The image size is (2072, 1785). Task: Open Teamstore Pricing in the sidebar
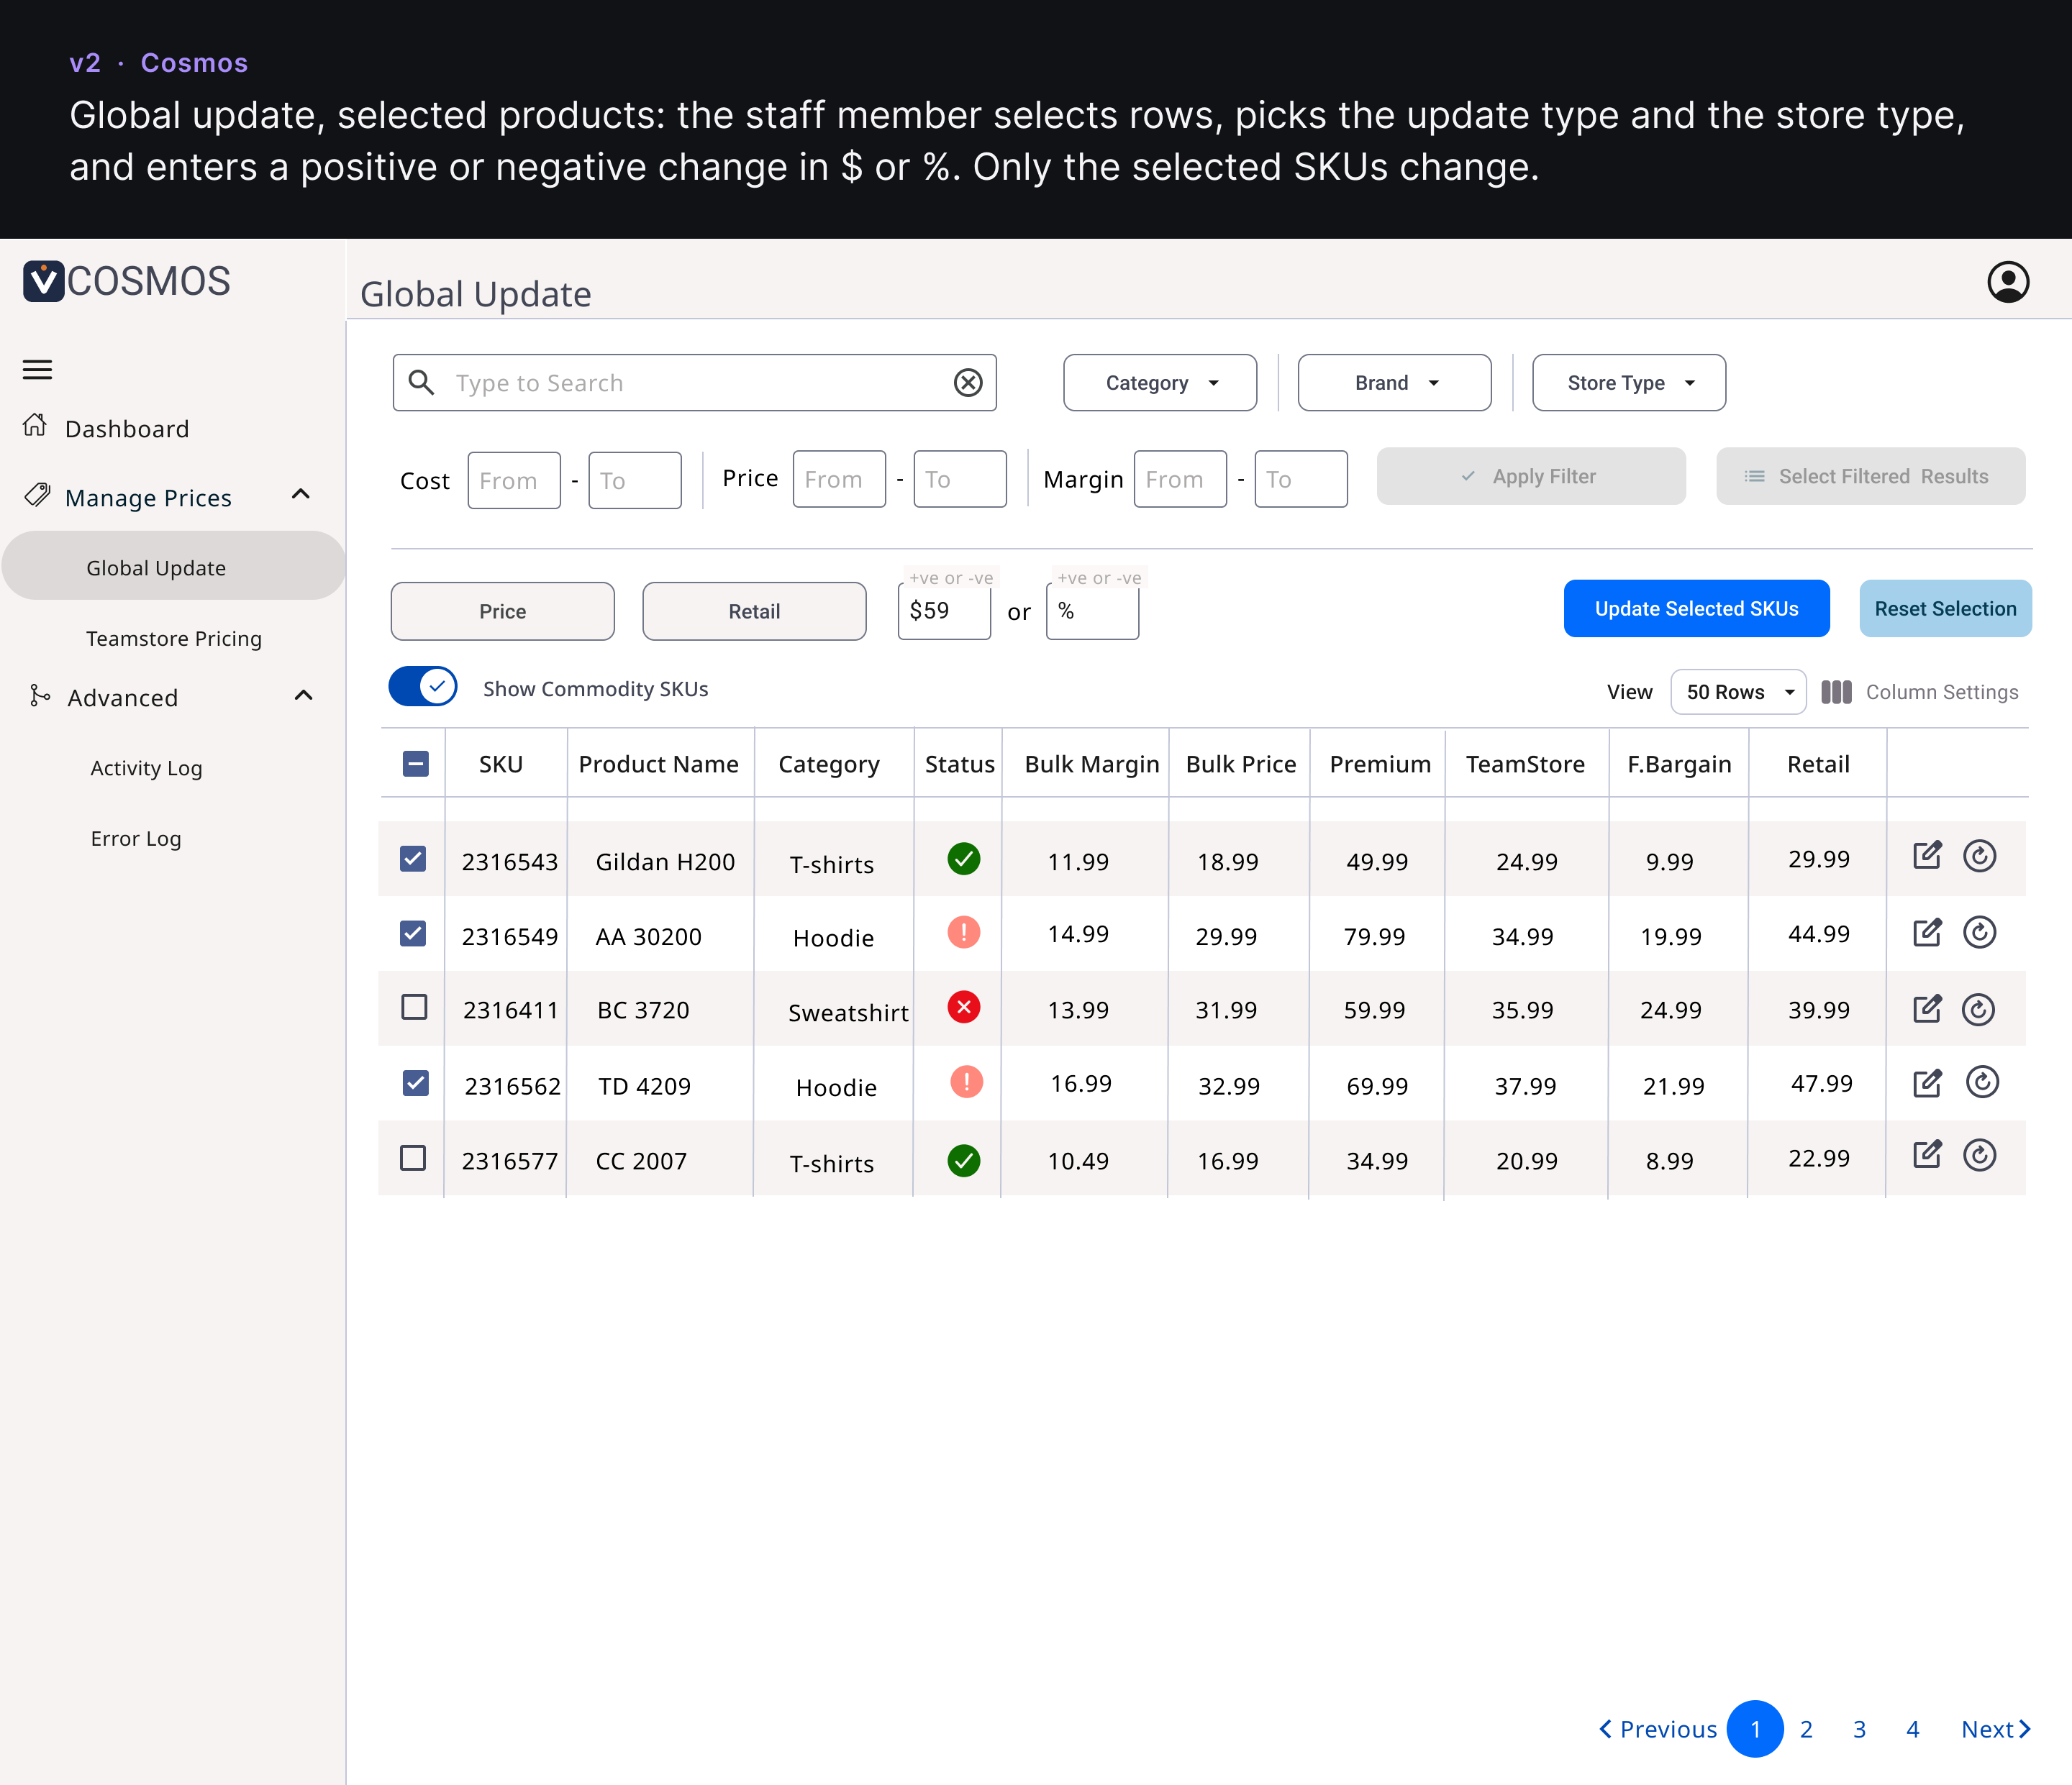point(174,639)
